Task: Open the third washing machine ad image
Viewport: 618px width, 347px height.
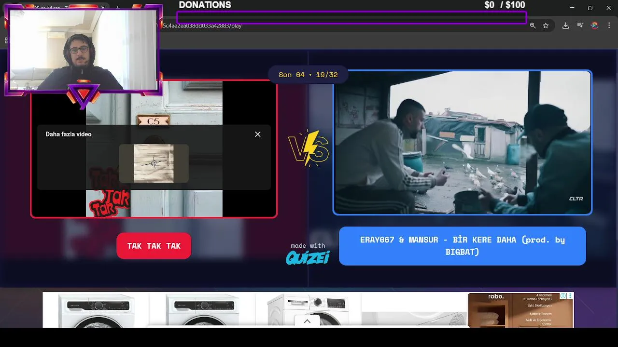Action: 308,310
